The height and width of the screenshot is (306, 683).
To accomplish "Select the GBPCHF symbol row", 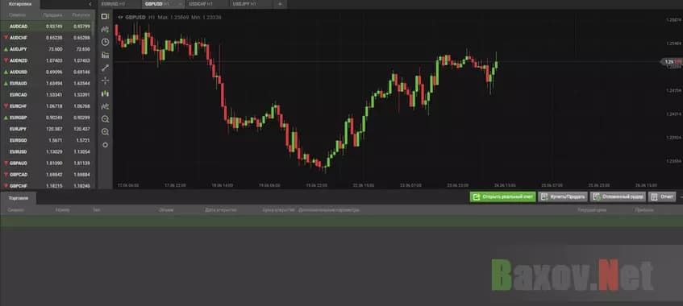I will pyautogui.click(x=46, y=186).
